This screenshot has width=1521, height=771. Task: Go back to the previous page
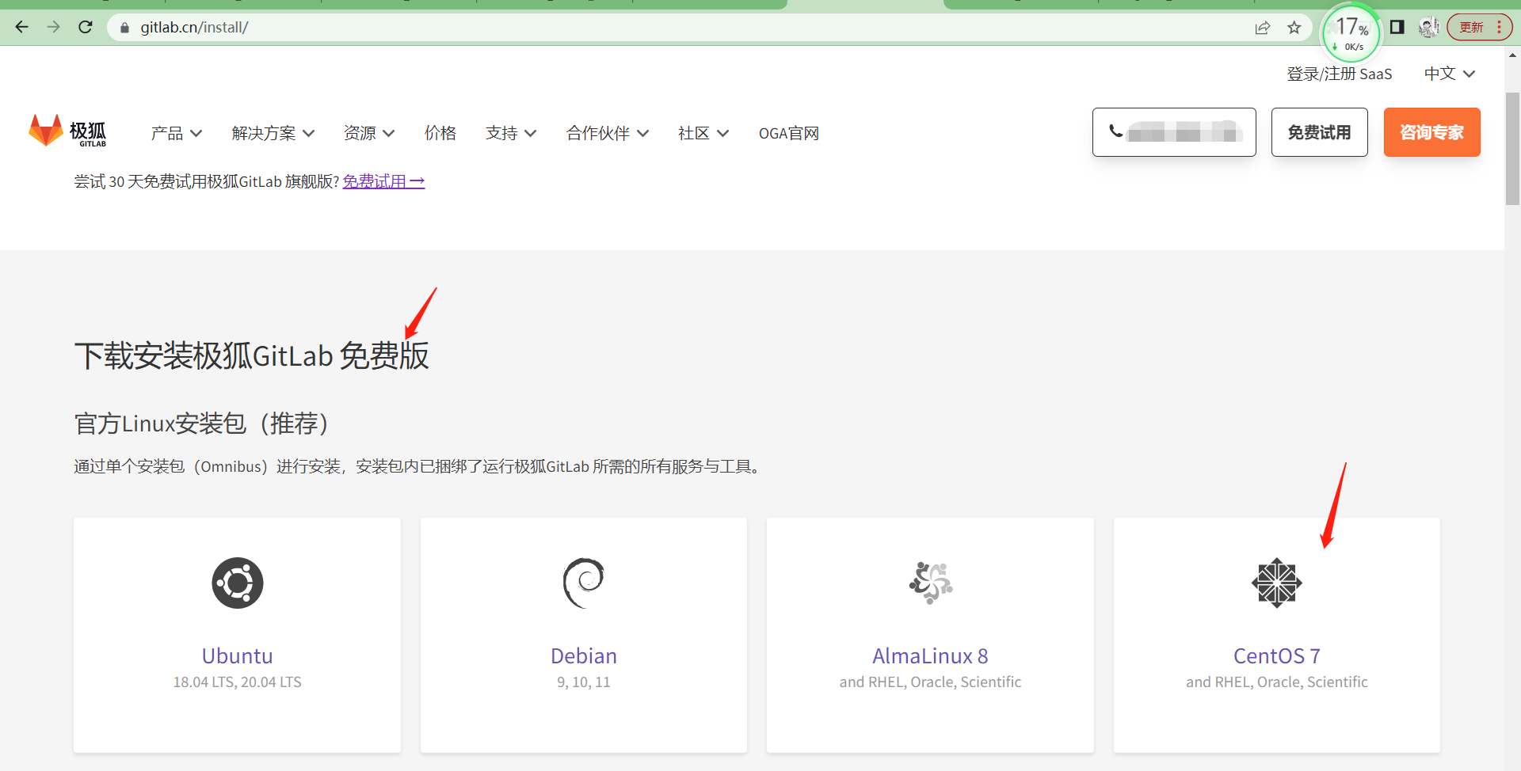pyautogui.click(x=21, y=27)
